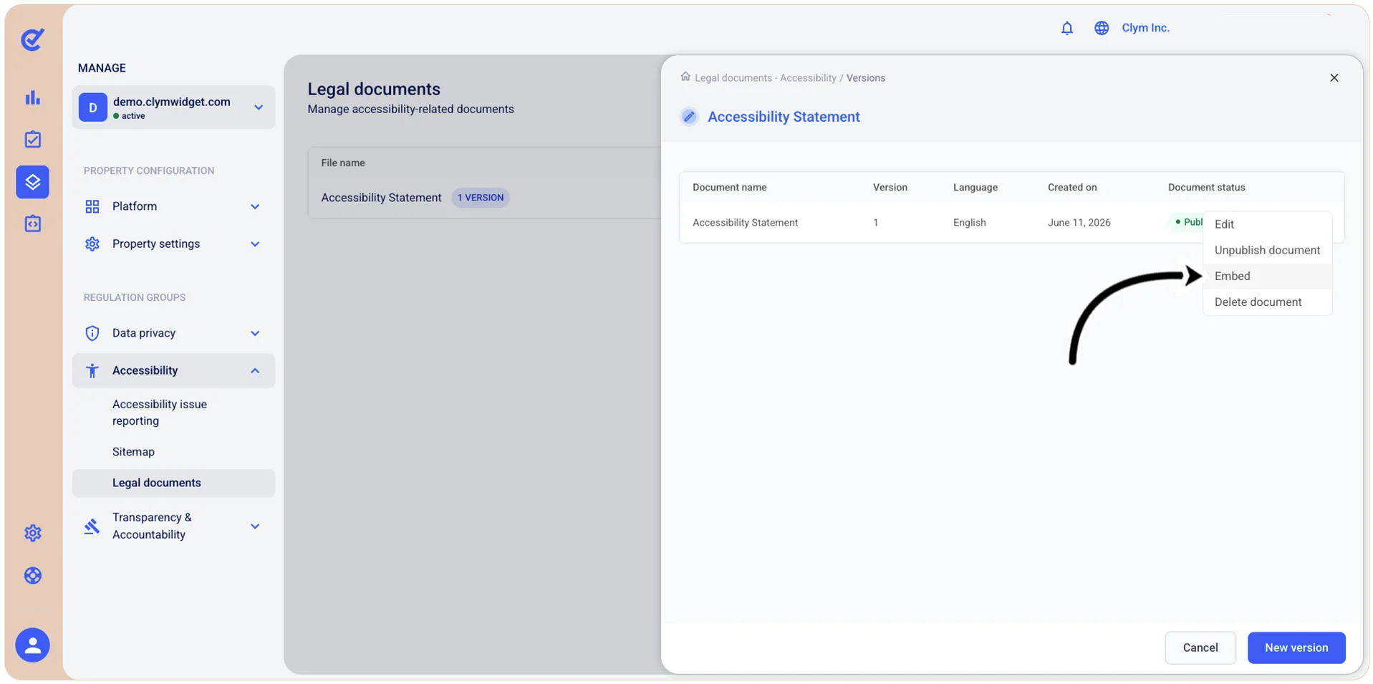Image resolution: width=1373 pixels, height=684 pixels.
Task: Open the code embed sidebar icon
Action: click(x=32, y=223)
